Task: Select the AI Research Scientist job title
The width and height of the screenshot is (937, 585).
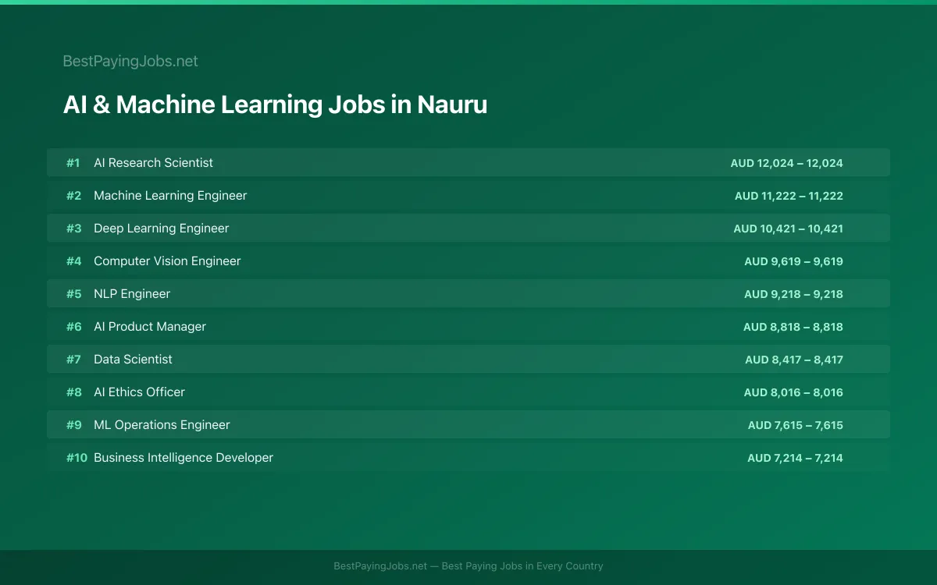Action: click(x=153, y=163)
